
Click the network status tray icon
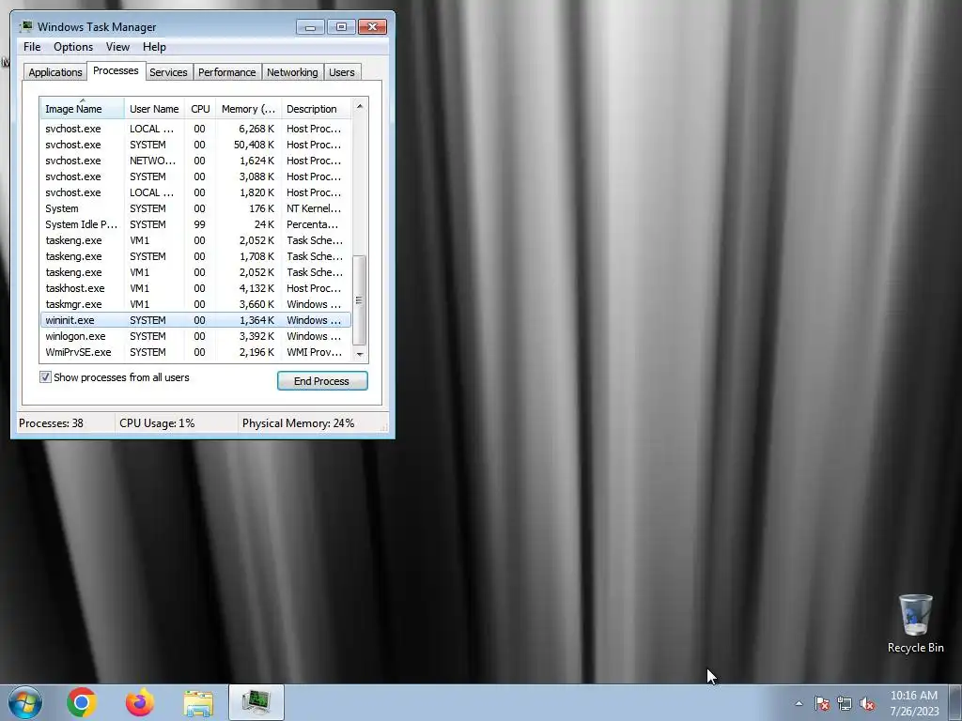(845, 703)
